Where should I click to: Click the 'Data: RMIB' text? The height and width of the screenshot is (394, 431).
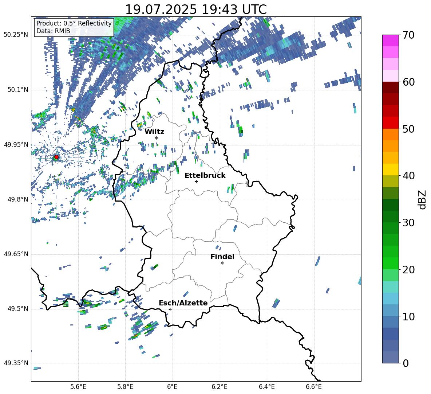(x=53, y=31)
